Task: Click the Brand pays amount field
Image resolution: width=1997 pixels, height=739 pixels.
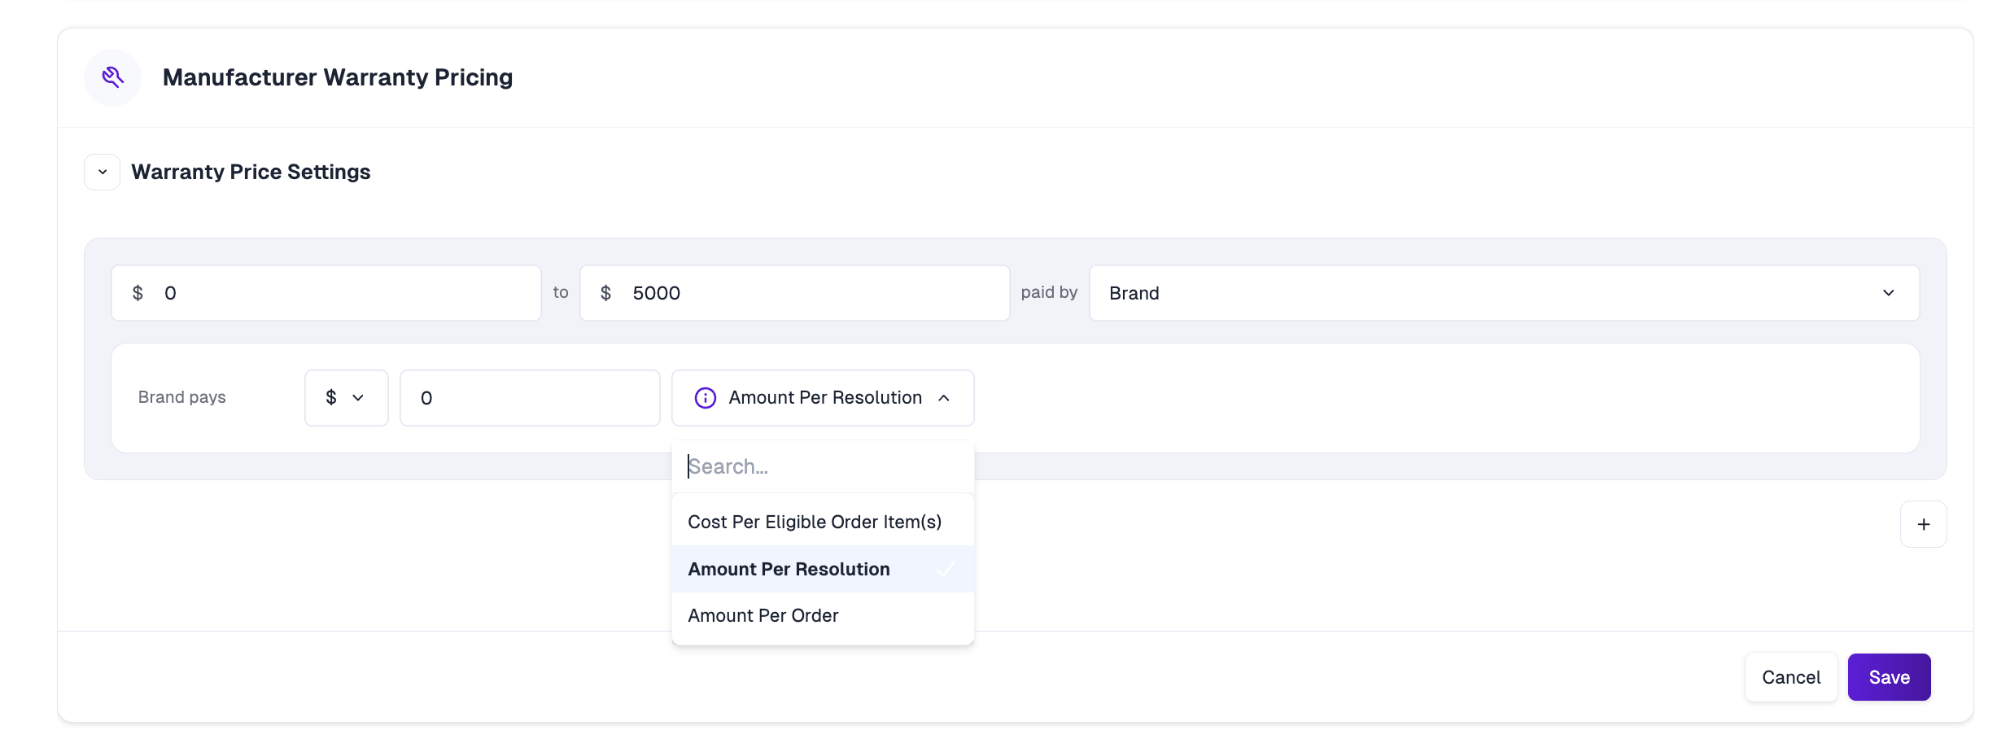Action: [x=530, y=398]
